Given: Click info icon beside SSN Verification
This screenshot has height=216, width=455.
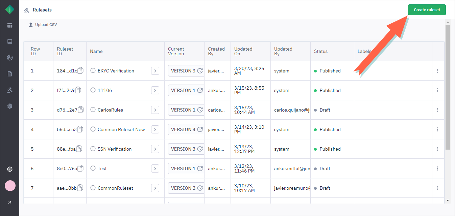Looking at the screenshot, I should [x=93, y=149].
